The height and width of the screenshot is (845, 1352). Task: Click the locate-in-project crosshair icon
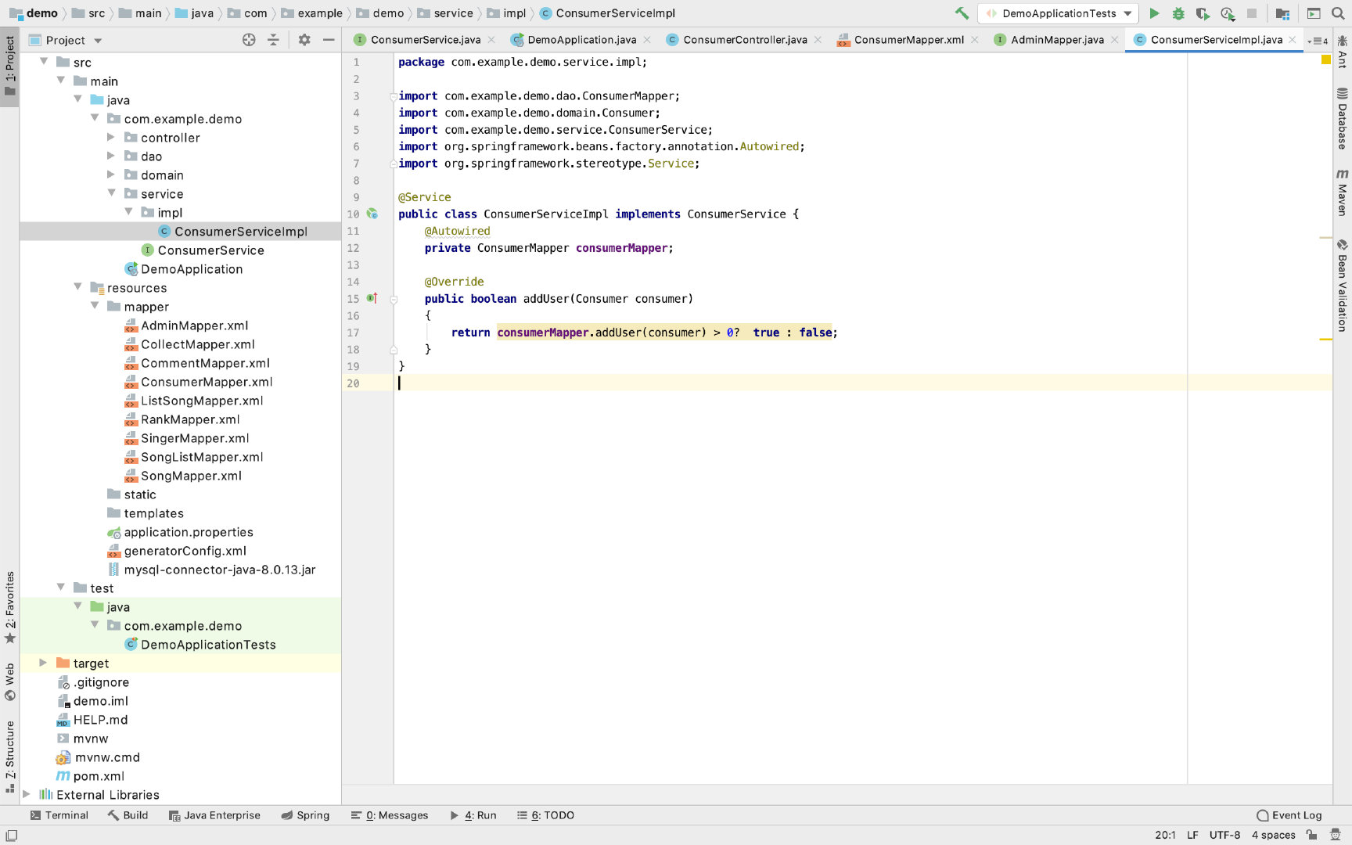[249, 40]
